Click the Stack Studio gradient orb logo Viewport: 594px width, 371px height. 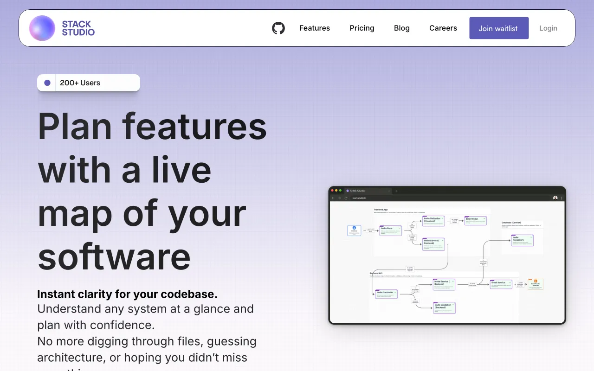click(x=42, y=28)
